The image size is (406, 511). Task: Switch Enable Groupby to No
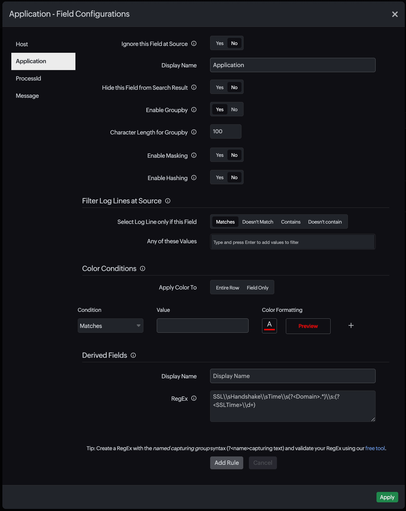pos(234,109)
